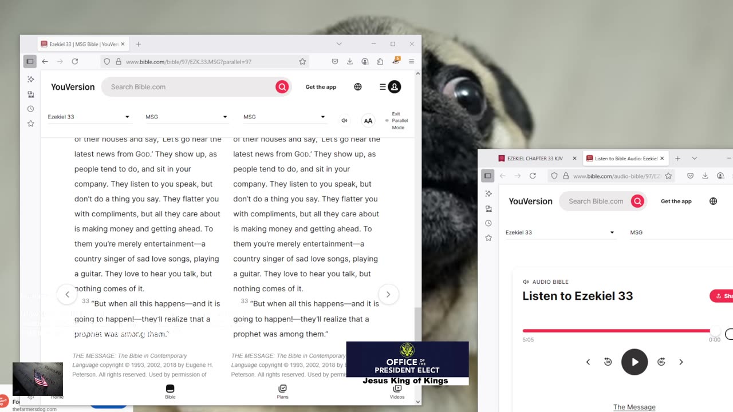
Task: Reload page in right browser window
Action: [x=533, y=176]
